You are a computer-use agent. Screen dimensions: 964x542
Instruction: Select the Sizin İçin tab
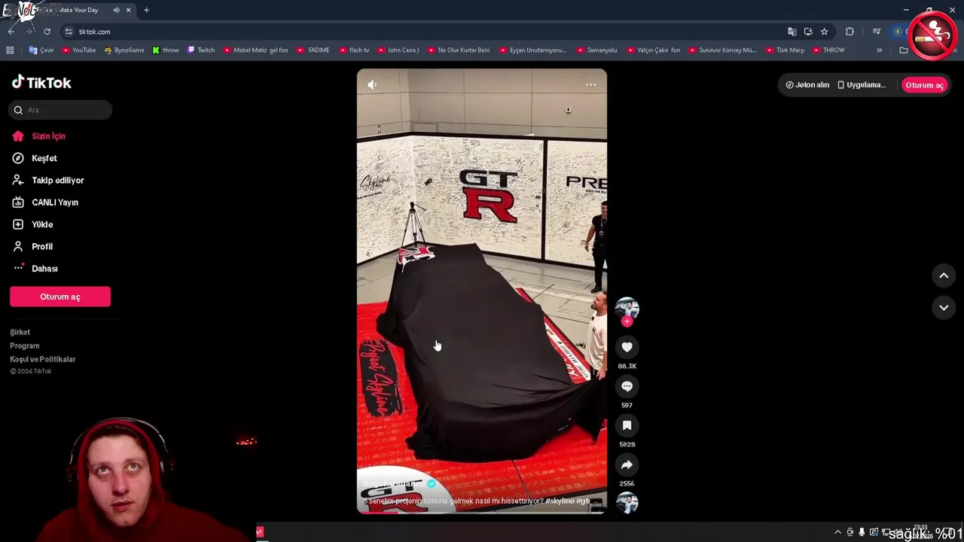coord(48,136)
